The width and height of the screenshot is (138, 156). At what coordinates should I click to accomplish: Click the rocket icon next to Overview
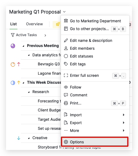(58, 24)
